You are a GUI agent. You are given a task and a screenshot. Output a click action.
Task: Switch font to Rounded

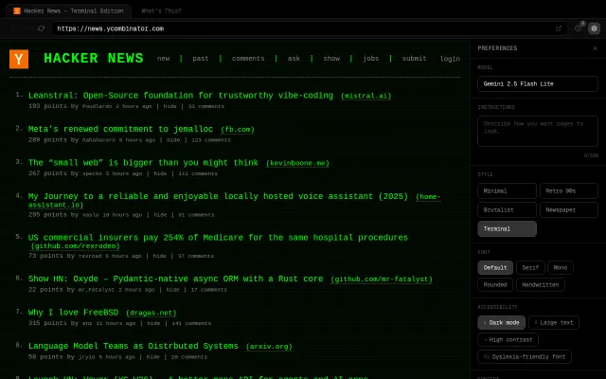pos(495,284)
